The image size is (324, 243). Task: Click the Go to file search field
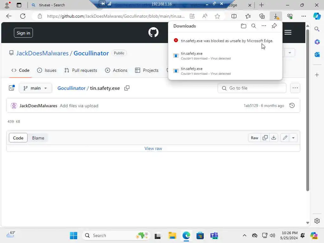tap(252, 88)
